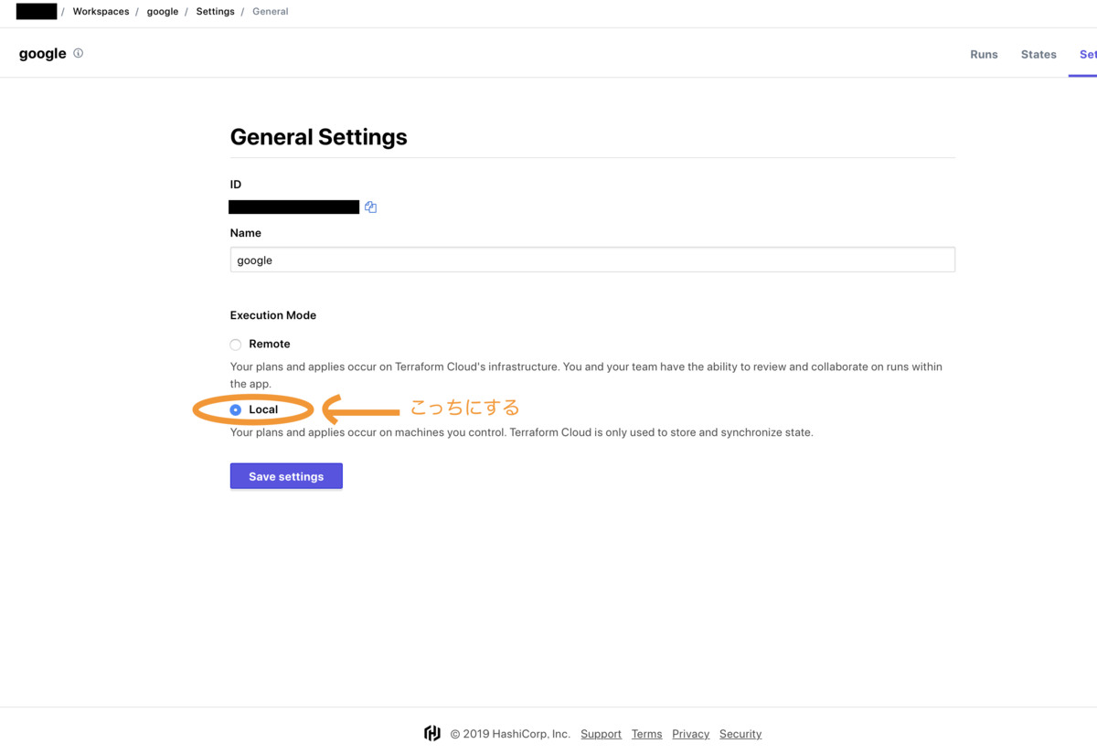
Task: Click the info icon next to google
Action: (x=79, y=53)
